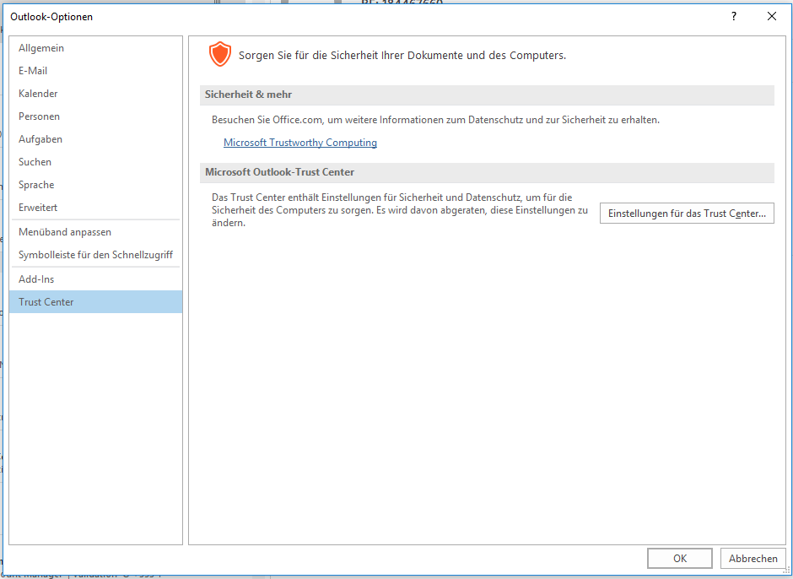Click the orange shield security icon

(x=219, y=56)
